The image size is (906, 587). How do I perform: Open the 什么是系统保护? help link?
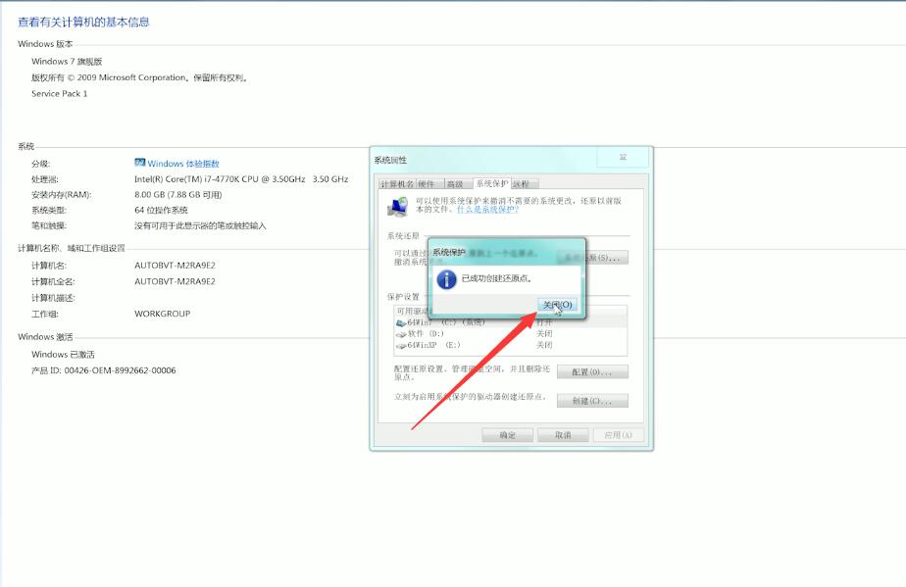487,210
